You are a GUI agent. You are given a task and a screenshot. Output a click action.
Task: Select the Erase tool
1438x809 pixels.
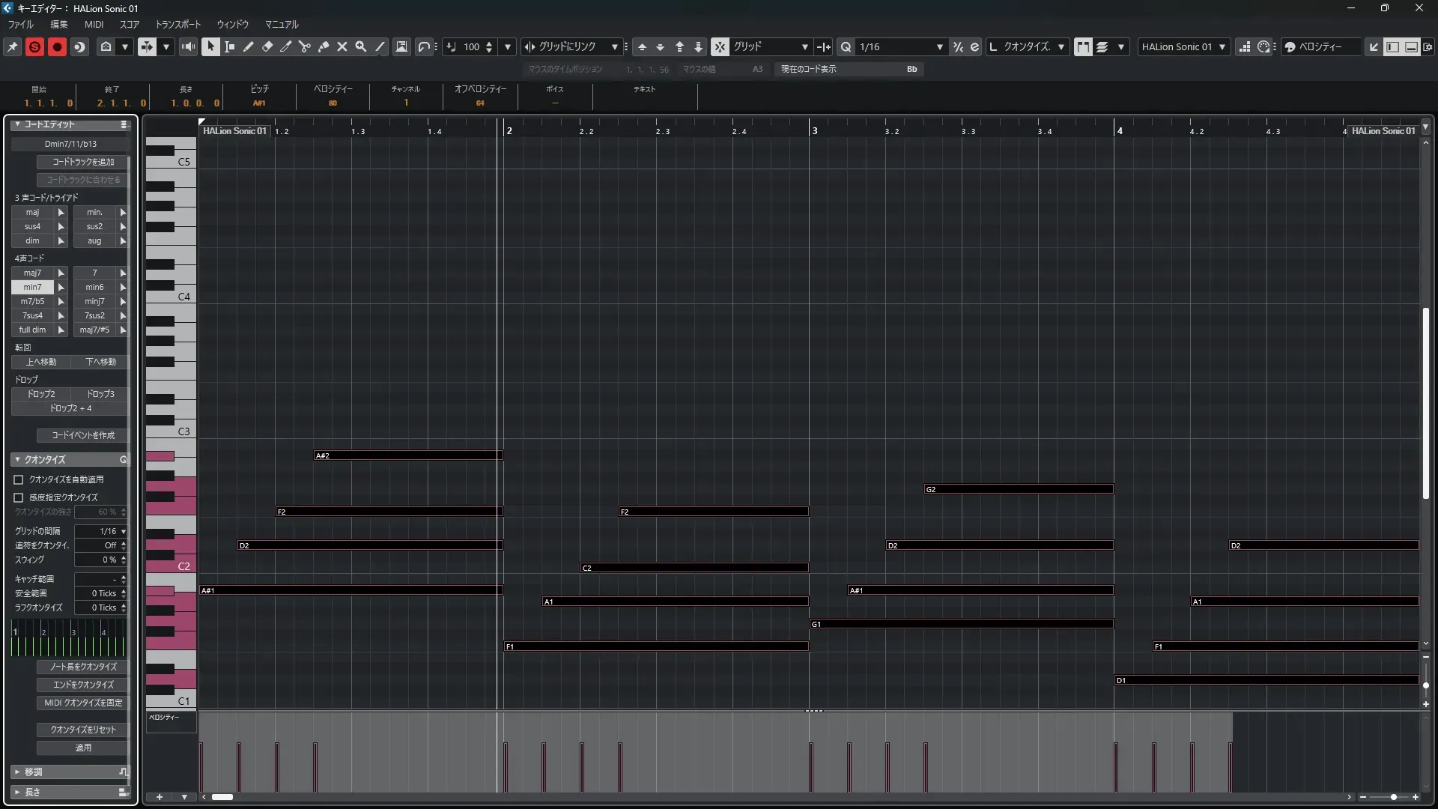pos(267,46)
